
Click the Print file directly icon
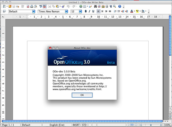(32, 6)
